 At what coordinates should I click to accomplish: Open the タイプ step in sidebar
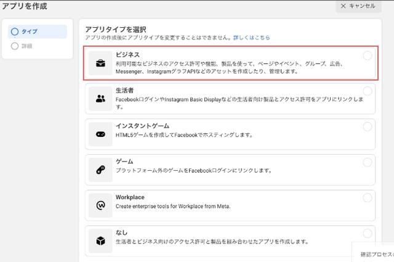(x=38, y=31)
